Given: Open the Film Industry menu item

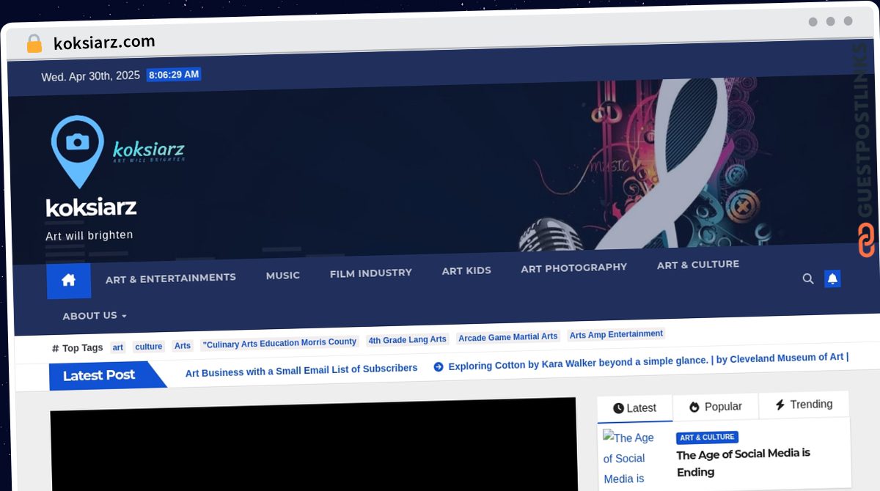Looking at the screenshot, I should pos(370,273).
